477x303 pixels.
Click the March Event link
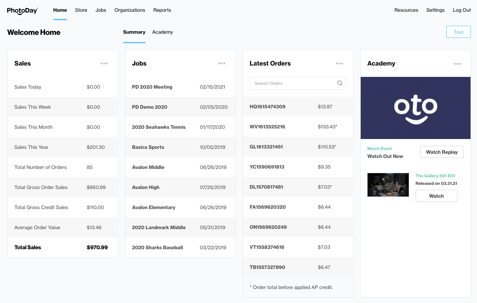point(380,148)
